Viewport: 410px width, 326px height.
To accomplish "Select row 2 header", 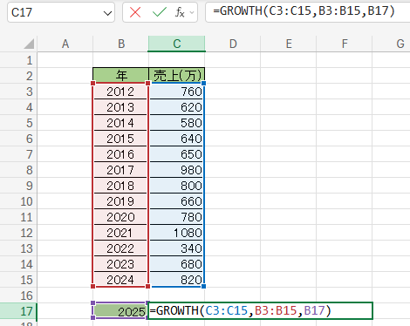I will tap(18, 76).
